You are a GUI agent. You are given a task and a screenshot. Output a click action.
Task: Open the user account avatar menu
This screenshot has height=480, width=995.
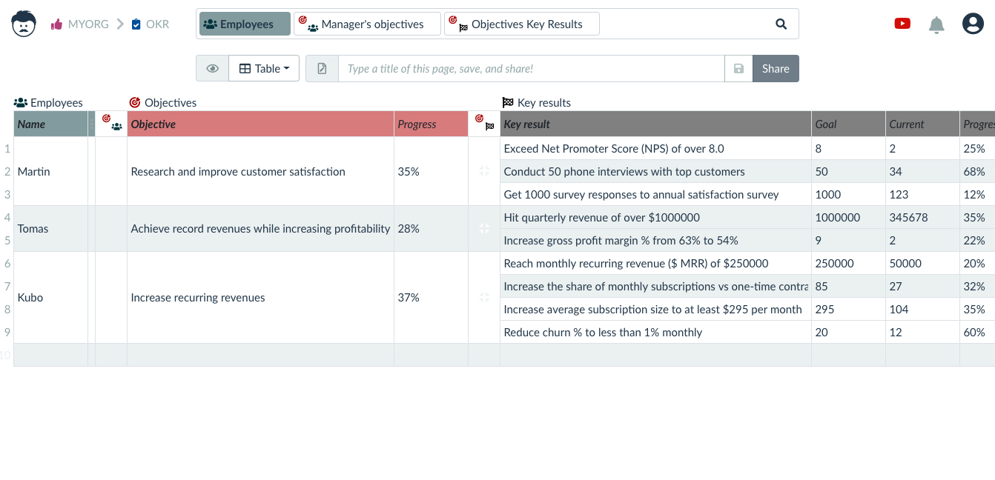[x=973, y=24]
